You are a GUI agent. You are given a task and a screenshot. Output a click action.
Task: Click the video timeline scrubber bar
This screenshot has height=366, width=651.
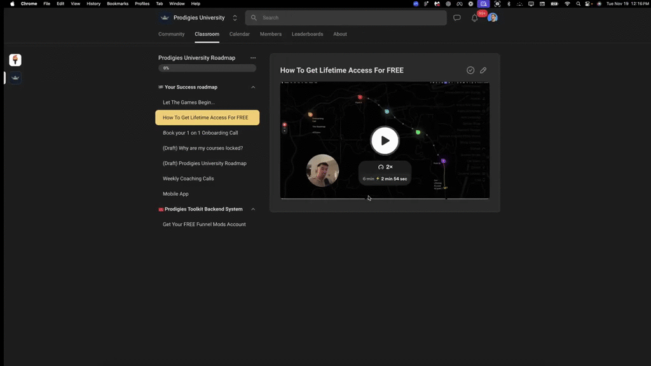(385, 198)
